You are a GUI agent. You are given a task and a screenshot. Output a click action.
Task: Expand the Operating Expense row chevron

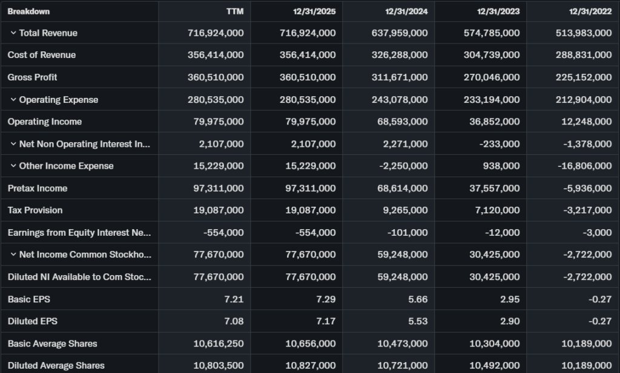(13, 100)
